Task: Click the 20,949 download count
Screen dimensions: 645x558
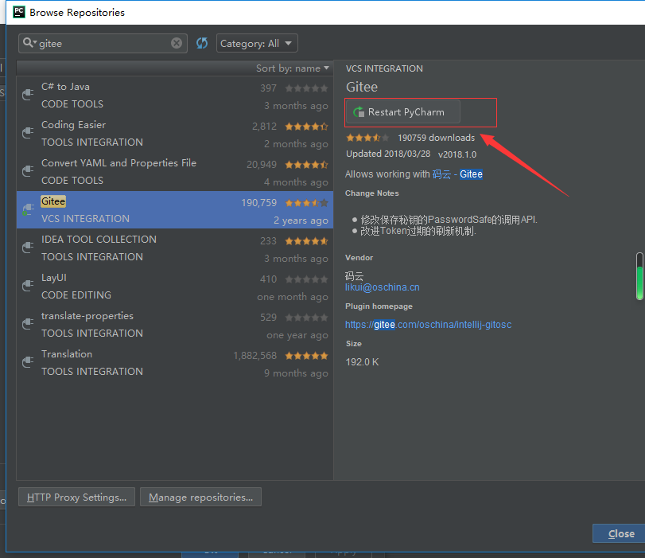Action: (x=262, y=165)
